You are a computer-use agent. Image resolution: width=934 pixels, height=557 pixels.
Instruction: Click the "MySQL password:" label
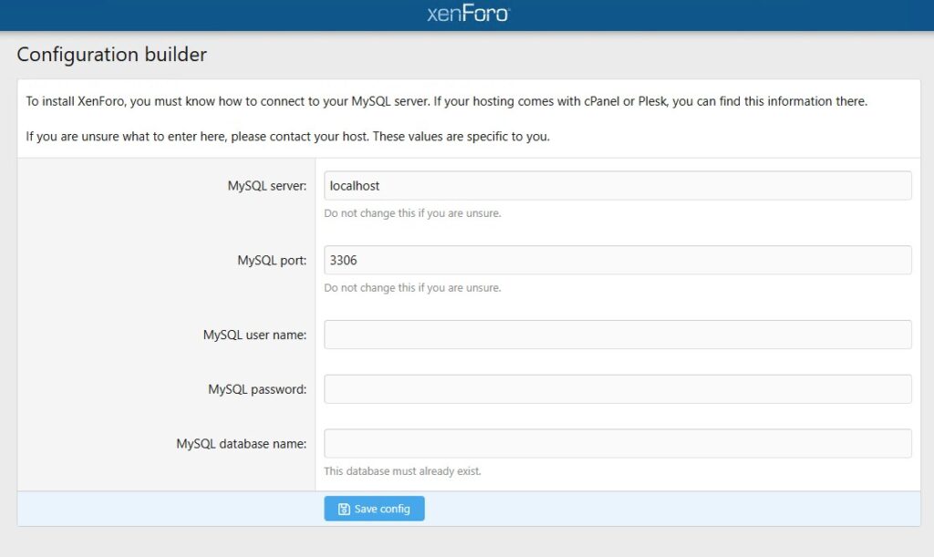coord(257,389)
